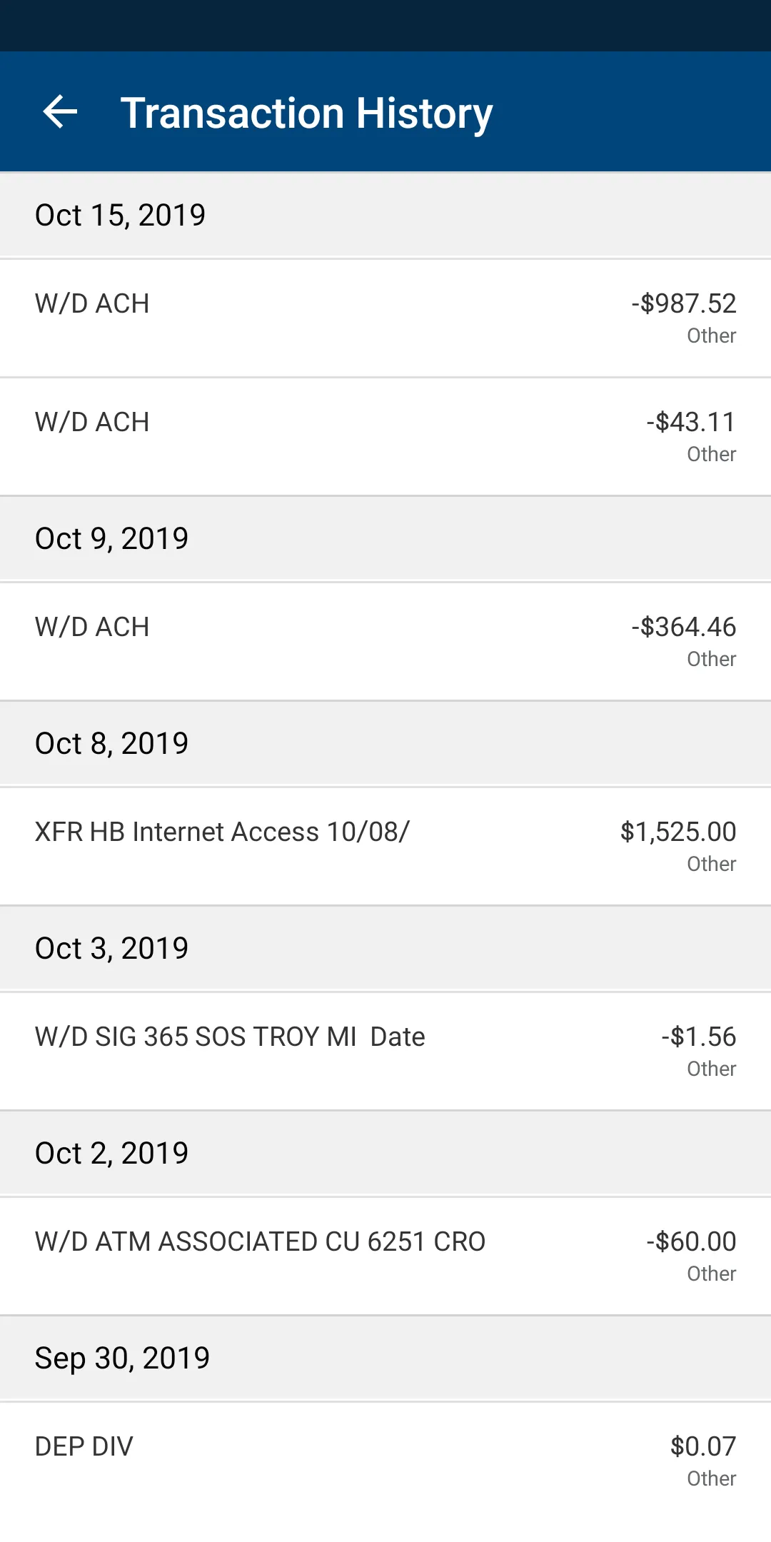771x1542 pixels.
Task: Tap the -$60.00 amount
Action: pos(691,1242)
